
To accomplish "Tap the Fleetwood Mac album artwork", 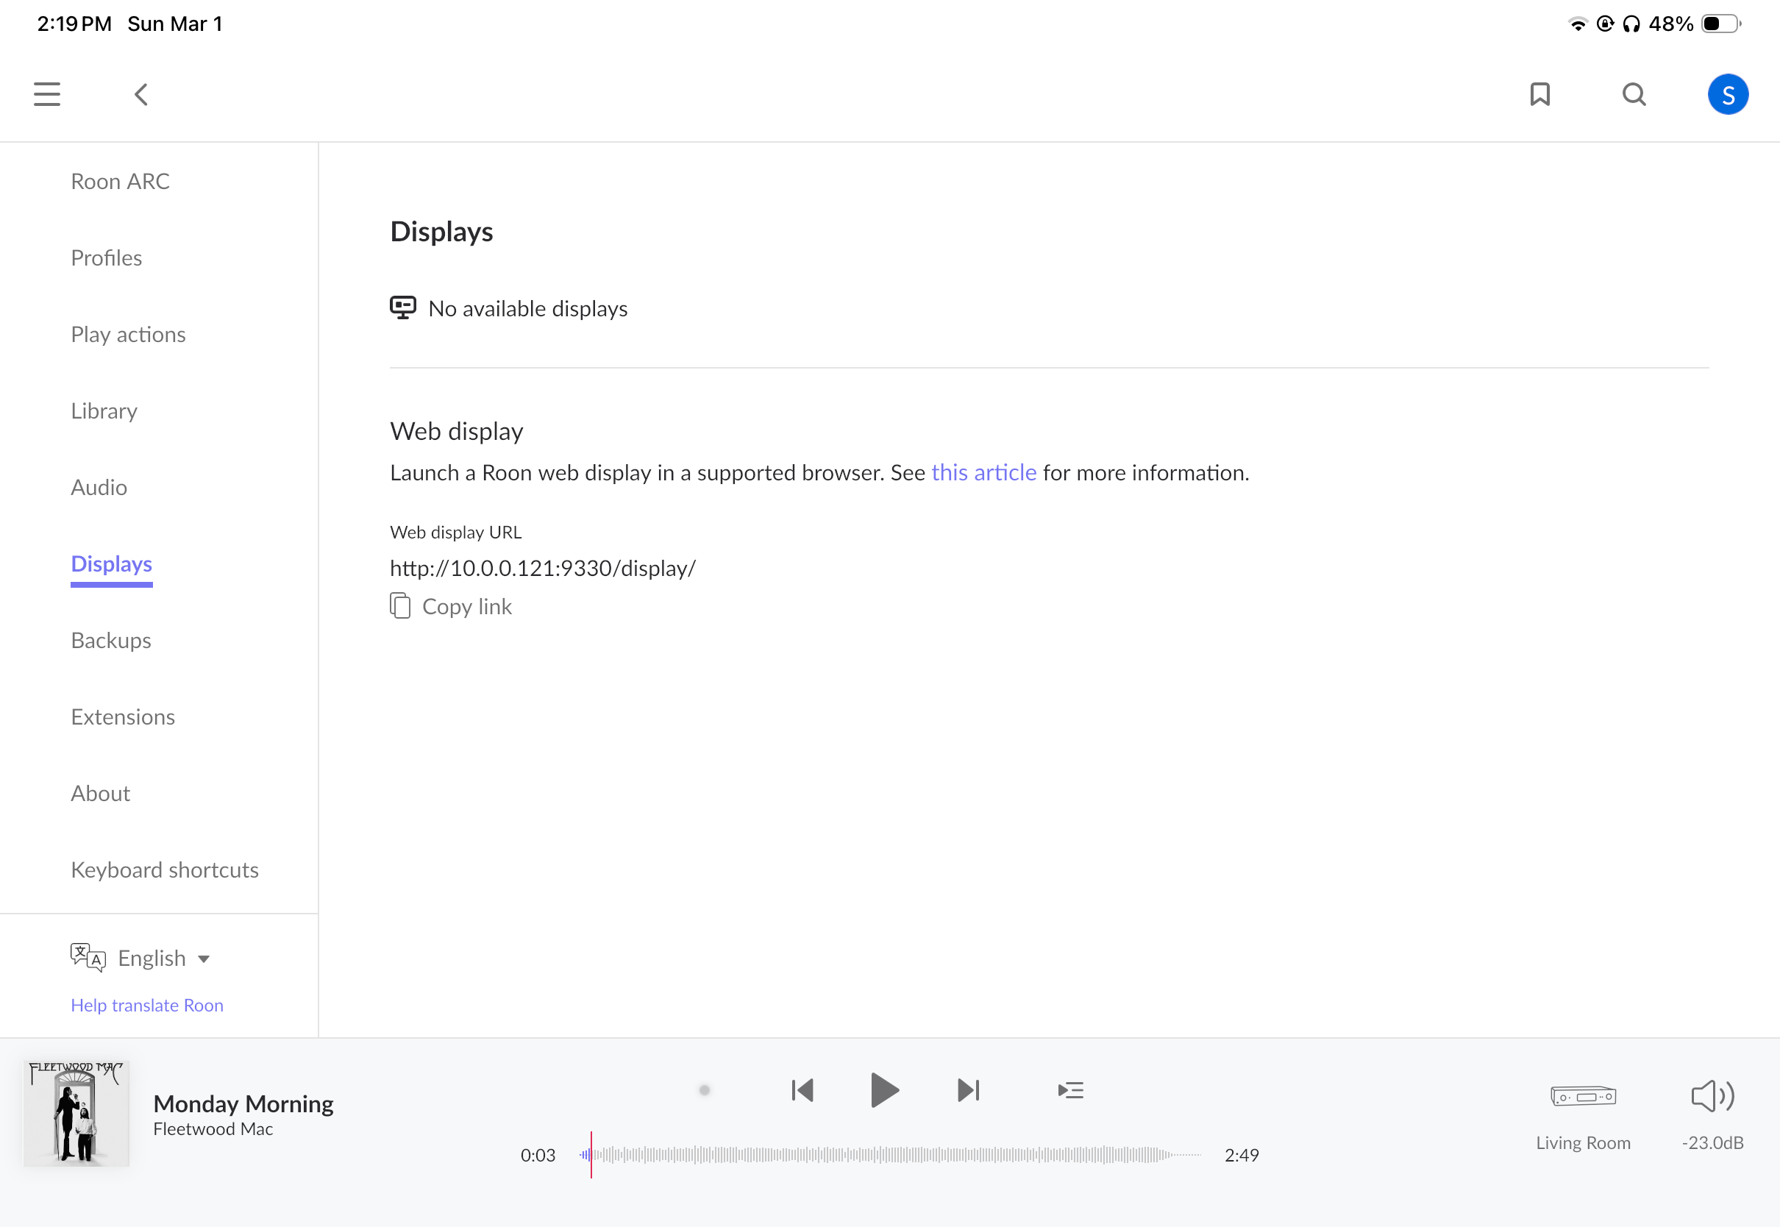I will click(x=76, y=1113).
